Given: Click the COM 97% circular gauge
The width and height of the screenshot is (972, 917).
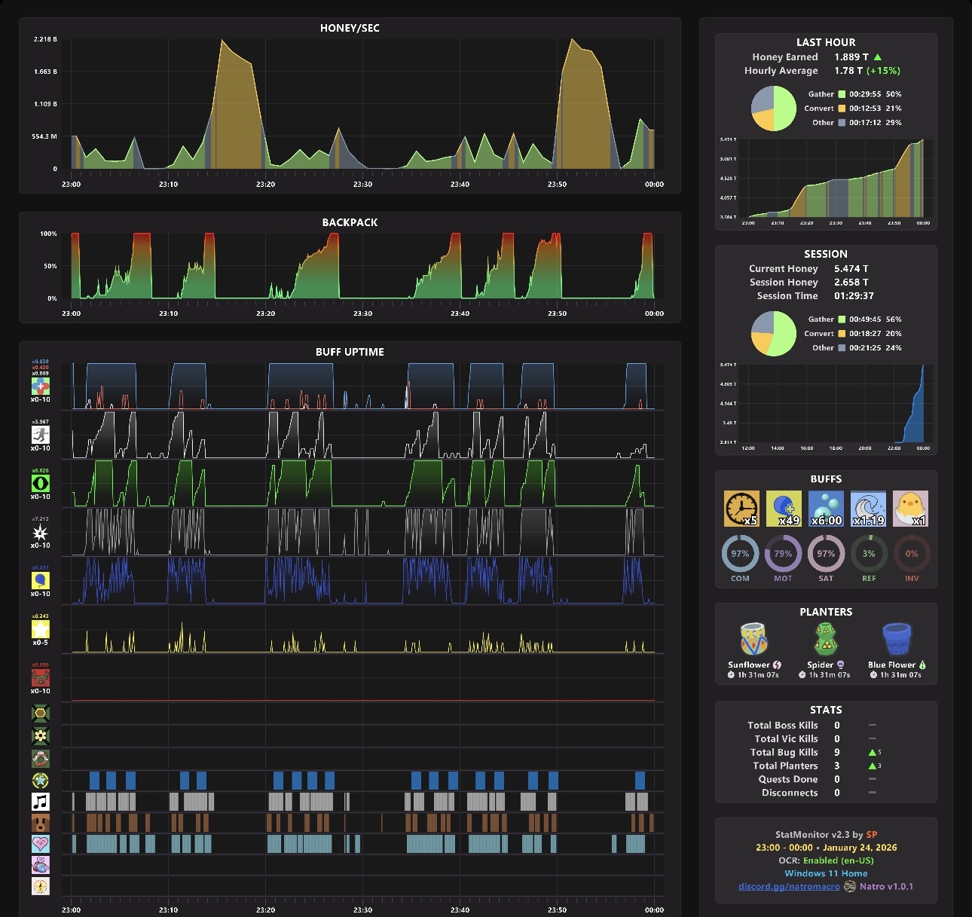Looking at the screenshot, I should pyautogui.click(x=740, y=554).
